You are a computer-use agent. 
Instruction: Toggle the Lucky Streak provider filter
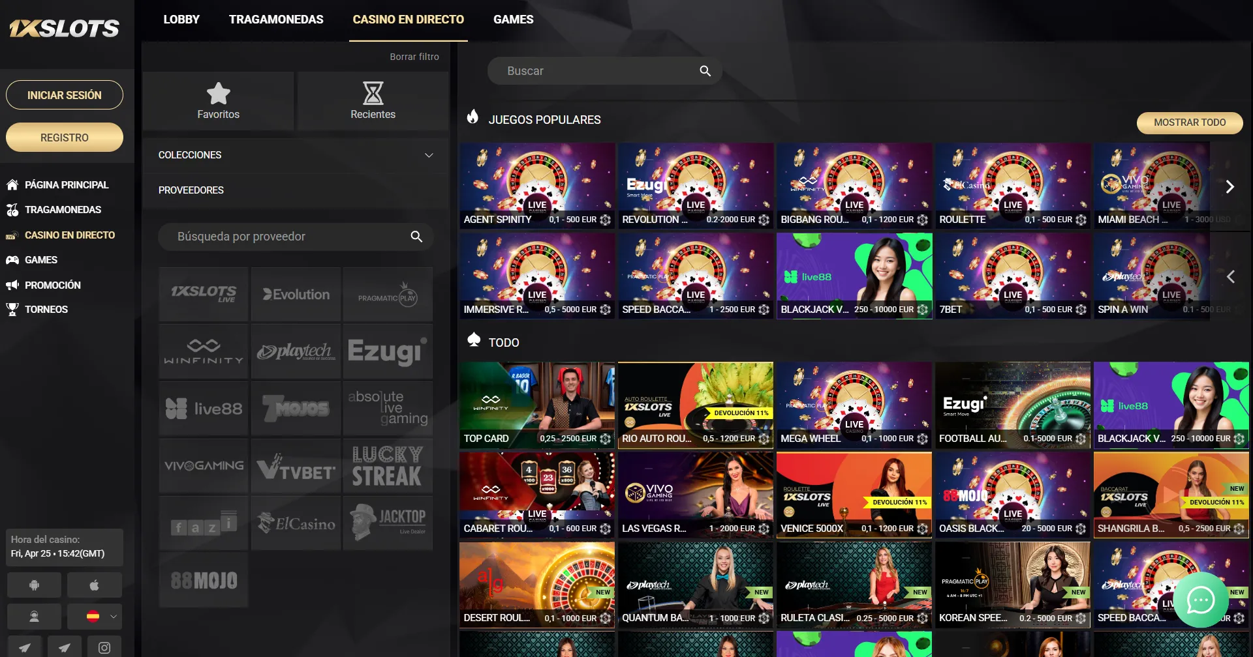(x=388, y=466)
